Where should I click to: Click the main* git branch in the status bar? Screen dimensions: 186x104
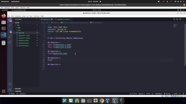12,94
